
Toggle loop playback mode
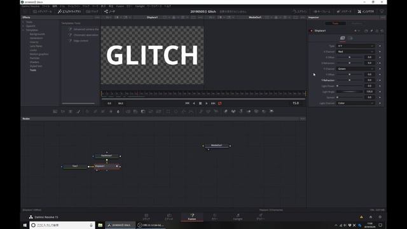point(220,103)
